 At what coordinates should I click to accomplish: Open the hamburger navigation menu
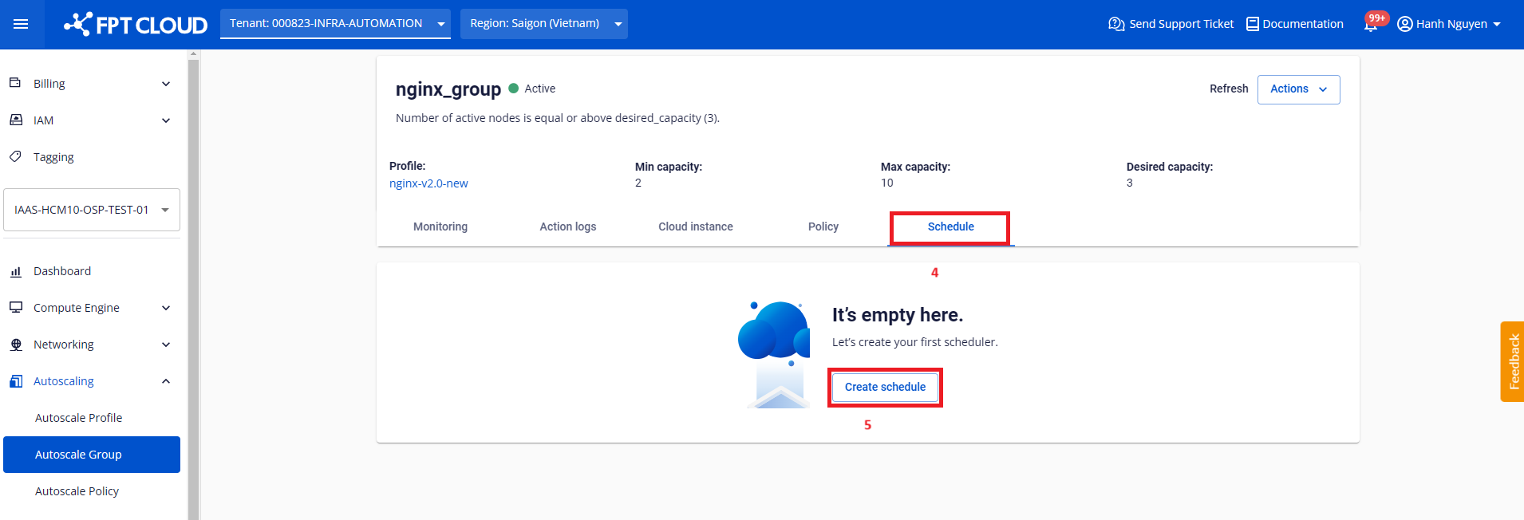click(x=21, y=24)
